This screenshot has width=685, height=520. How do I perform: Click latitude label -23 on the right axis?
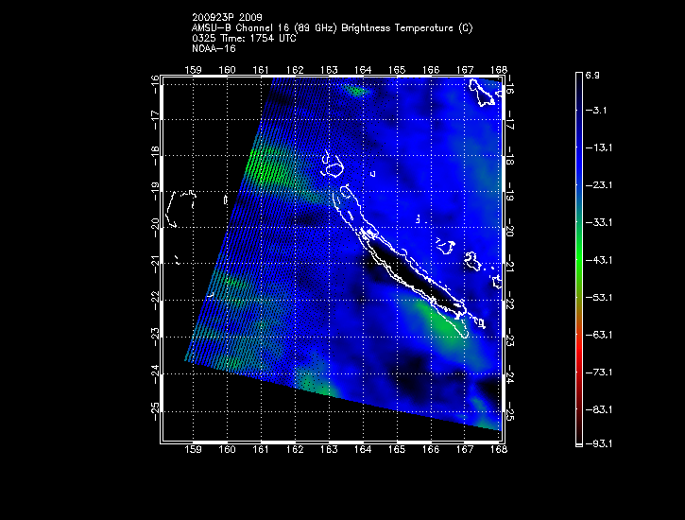click(x=510, y=338)
